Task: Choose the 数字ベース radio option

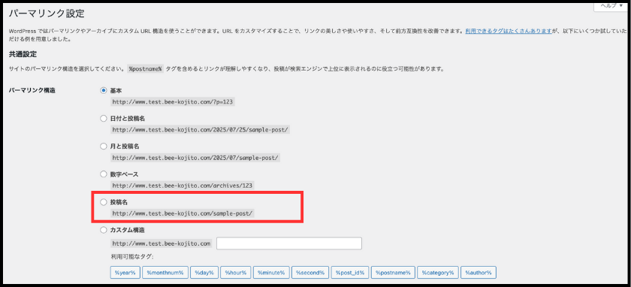Action: click(104, 174)
